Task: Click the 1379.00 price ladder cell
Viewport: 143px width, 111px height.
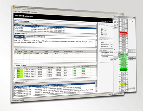Action: [123, 72]
